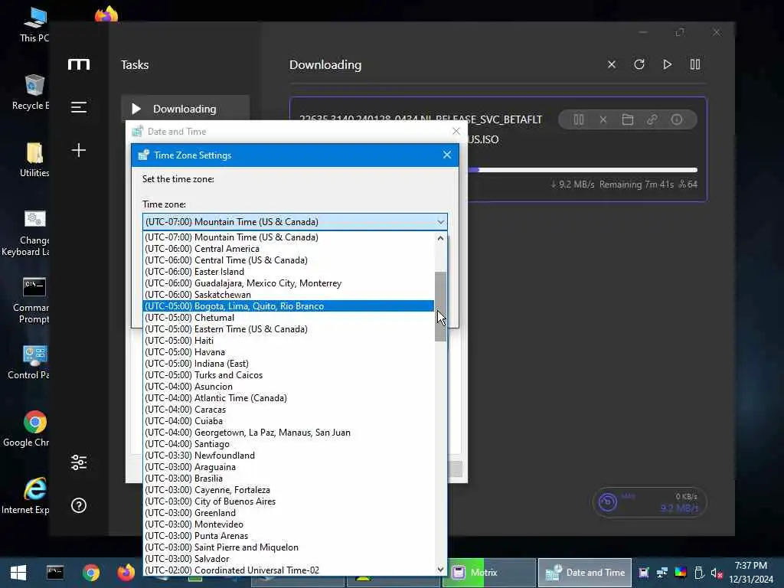Select Montevideo time zone
Screen dimensions: 784x588
[x=289, y=524]
